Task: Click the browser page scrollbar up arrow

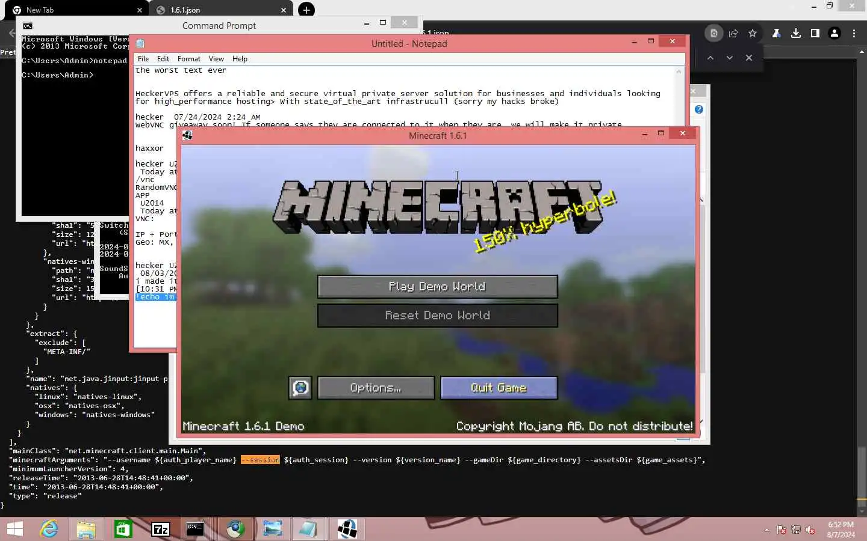Action: (862, 53)
